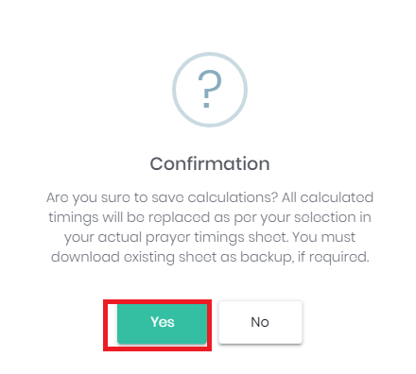Click the question mark icon
The width and height of the screenshot is (416, 374).
(210, 90)
